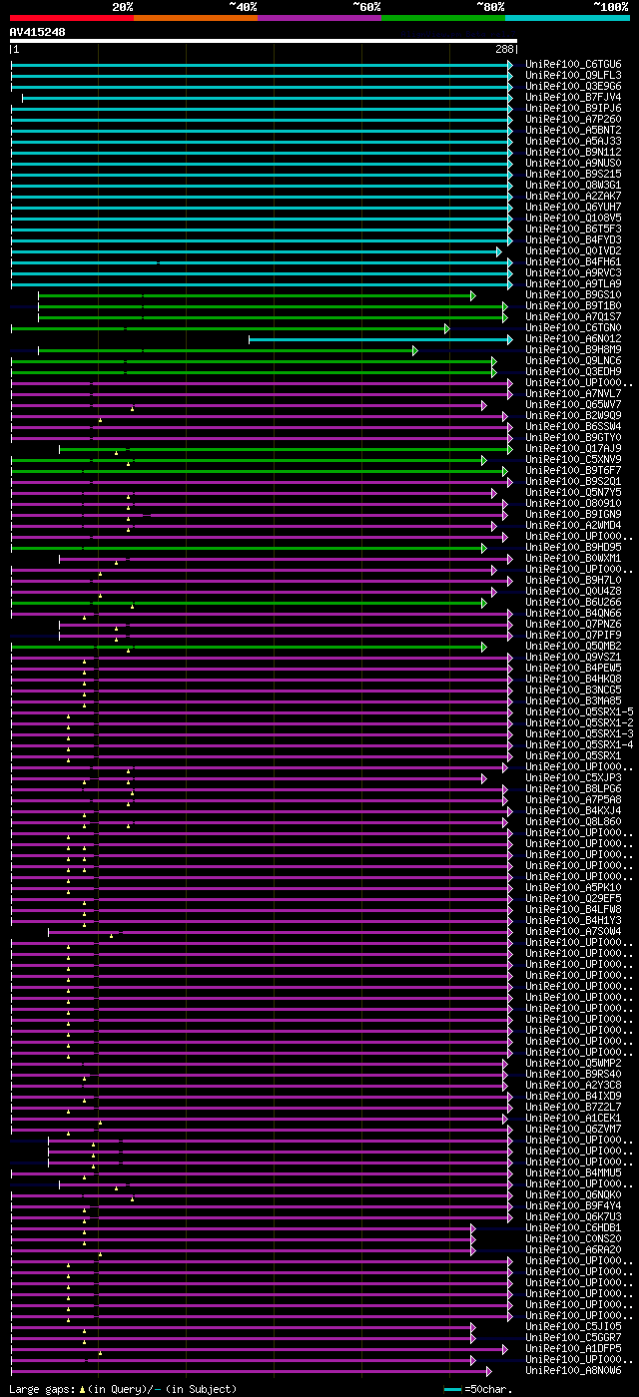Select label UniRef100_Q8L860

pos(573,821)
